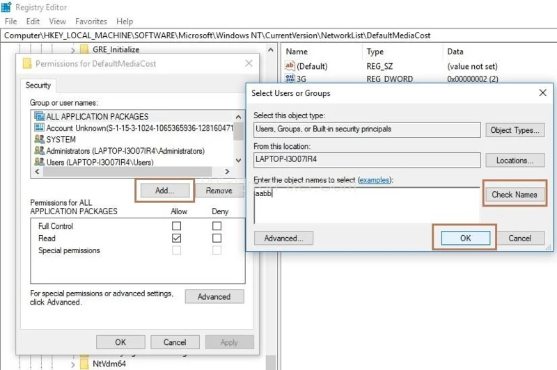
Task: Close the Permissions for DefaultMediaCost dialog
Action: (x=249, y=63)
